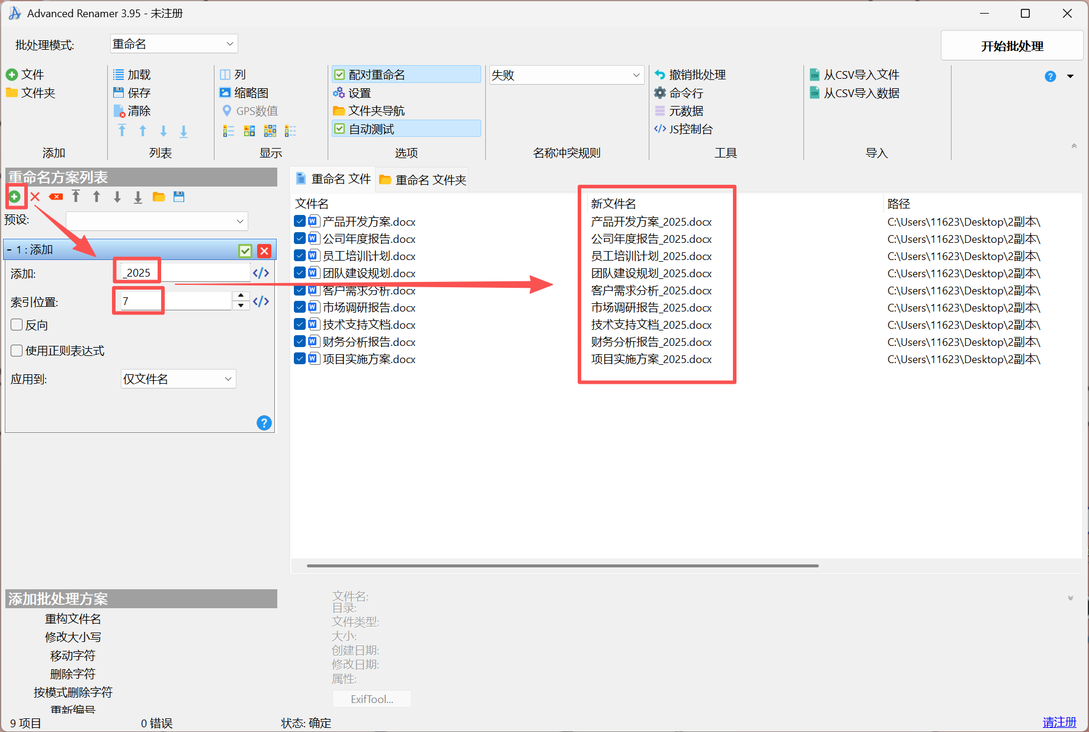Save method list with blue floppy icon

[179, 197]
